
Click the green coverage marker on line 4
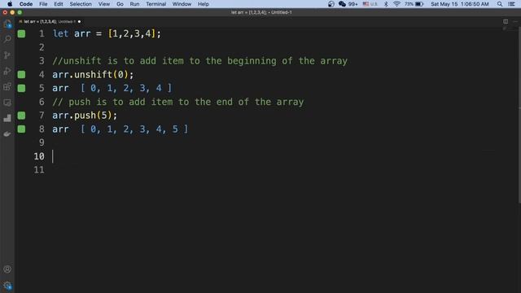[21, 74]
